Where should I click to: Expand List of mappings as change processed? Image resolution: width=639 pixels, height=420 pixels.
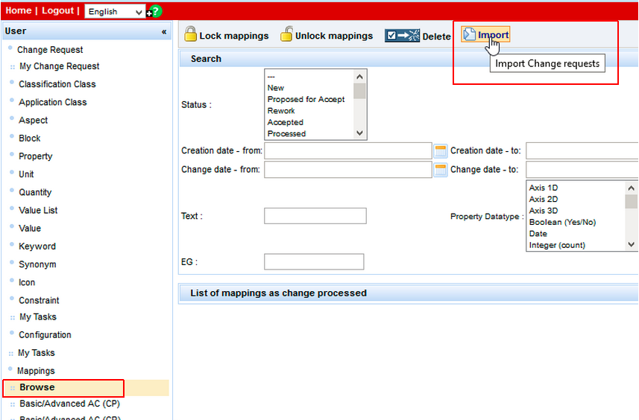point(278,293)
